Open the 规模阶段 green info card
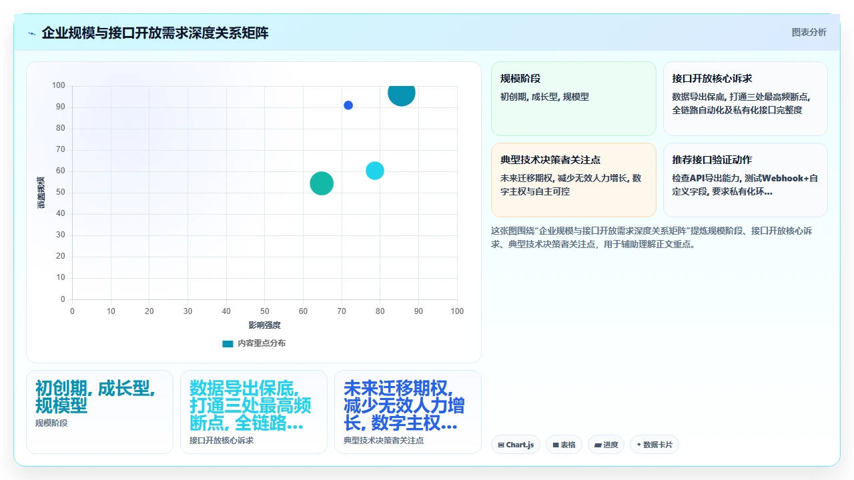The image size is (854, 480). coord(574,99)
